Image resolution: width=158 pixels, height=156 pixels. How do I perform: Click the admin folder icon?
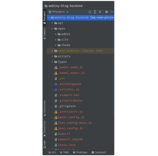pos(59,34)
